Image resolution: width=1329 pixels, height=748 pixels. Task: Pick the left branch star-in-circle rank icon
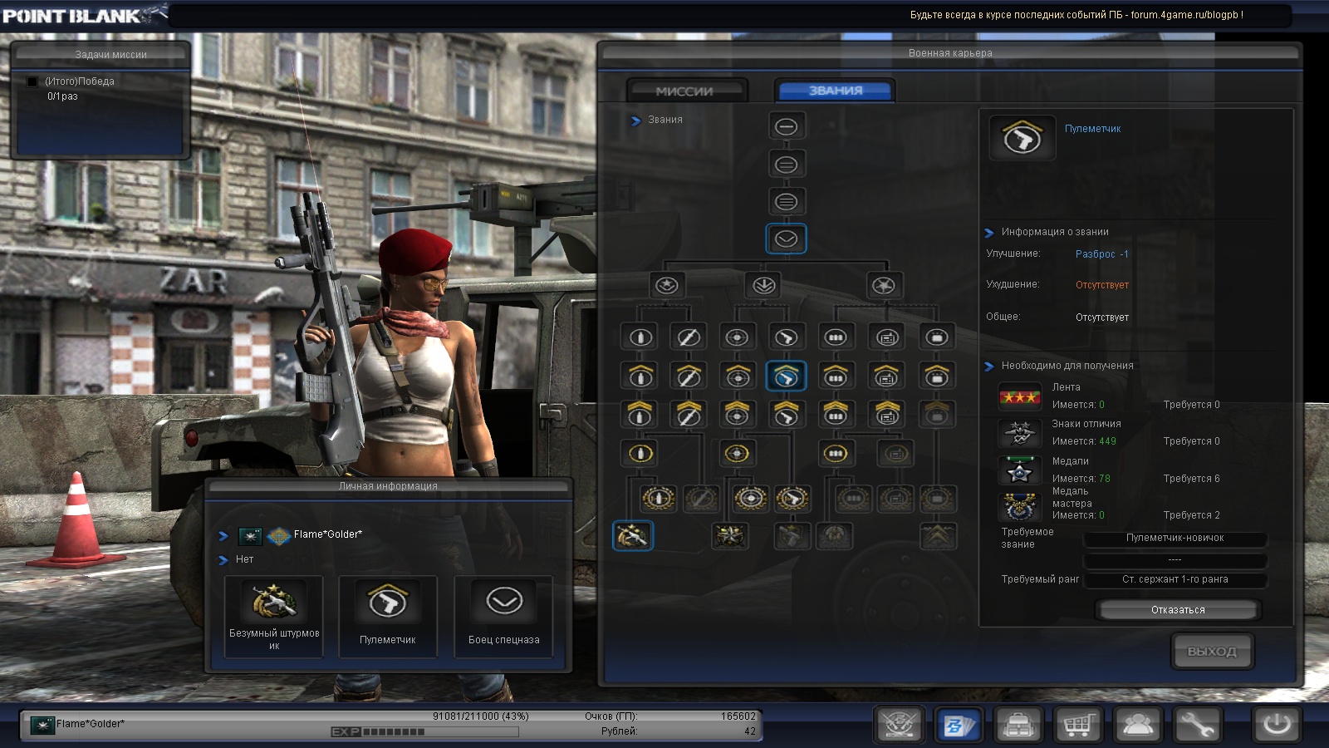click(666, 286)
